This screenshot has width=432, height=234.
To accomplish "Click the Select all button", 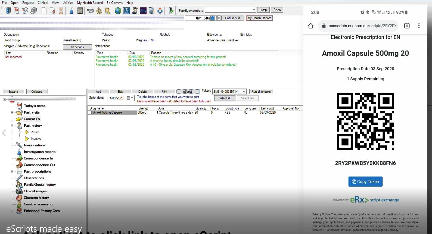I will pos(225,98).
